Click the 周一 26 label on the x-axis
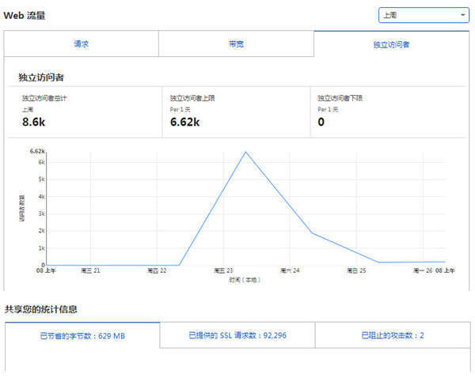The image size is (475, 378). 424,270
